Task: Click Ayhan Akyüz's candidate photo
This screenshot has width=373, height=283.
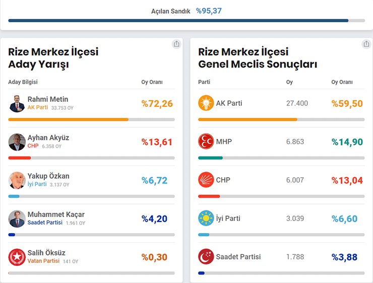Action: [x=17, y=141]
